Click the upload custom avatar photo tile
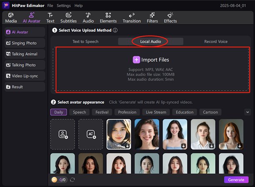Image resolution: width=255 pixels, height=187 pixels. [62, 134]
